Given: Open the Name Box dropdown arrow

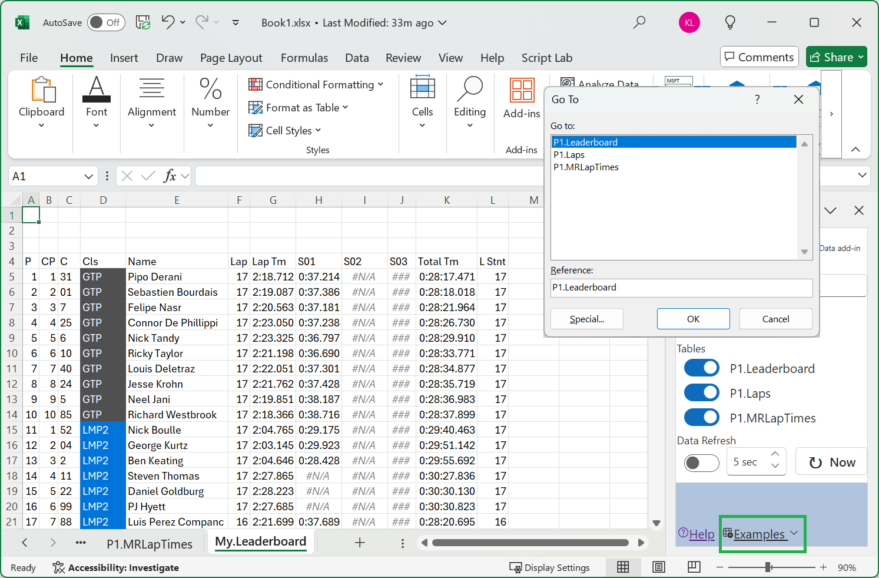Looking at the screenshot, I should point(88,176).
